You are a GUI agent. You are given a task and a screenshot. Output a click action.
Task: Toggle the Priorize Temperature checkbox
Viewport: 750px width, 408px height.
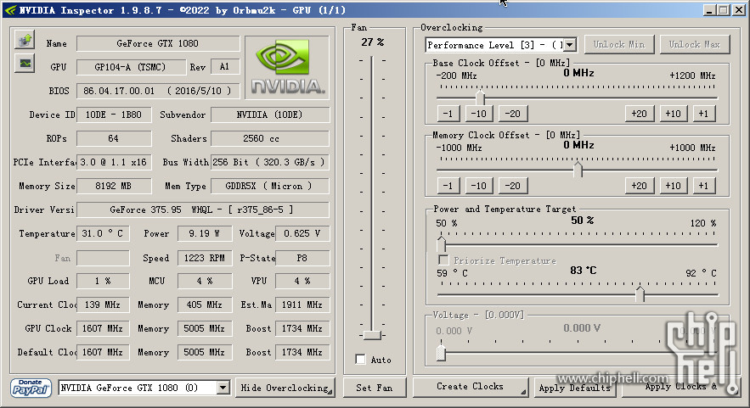tap(443, 260)
